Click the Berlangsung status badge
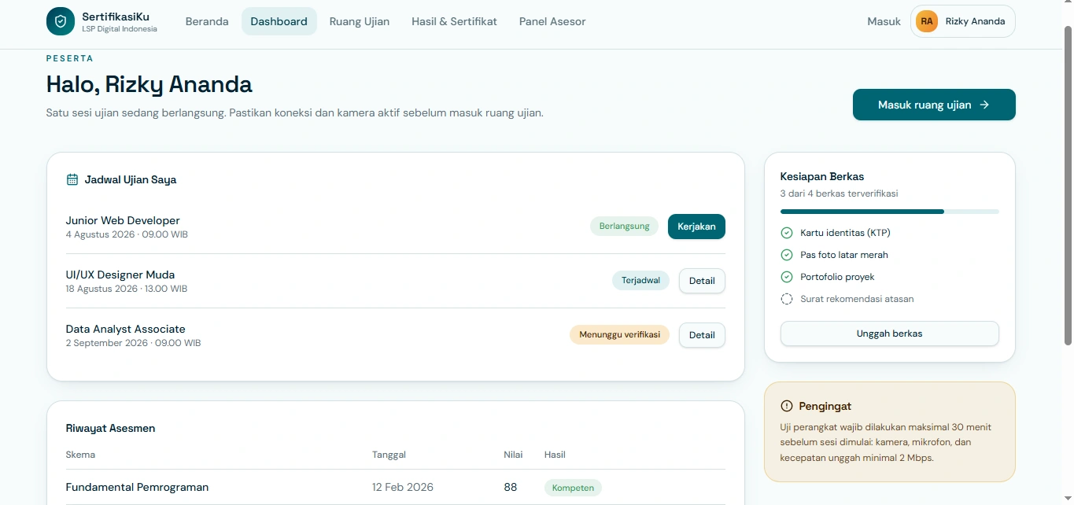Viewport: 1074px width, 505px height. tap(625, 227)
